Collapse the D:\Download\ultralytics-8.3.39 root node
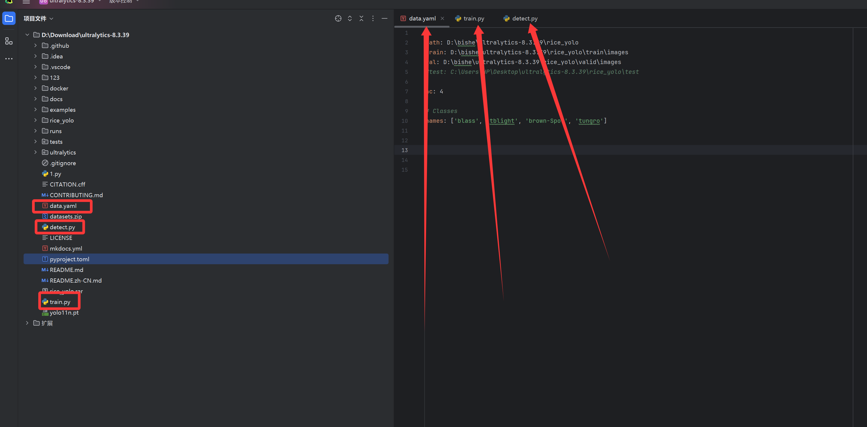The image size is (867, 427). click(x=27, y=35)
